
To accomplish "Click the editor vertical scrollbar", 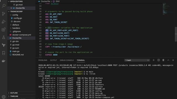I will [x=176, y=34].
